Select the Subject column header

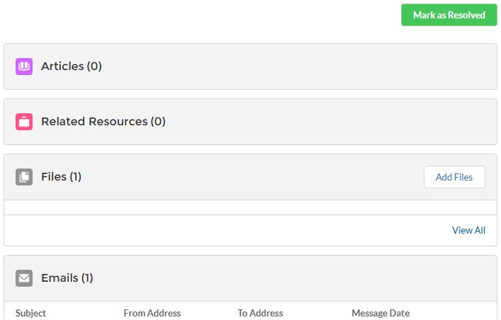click(x=30, y=313)
